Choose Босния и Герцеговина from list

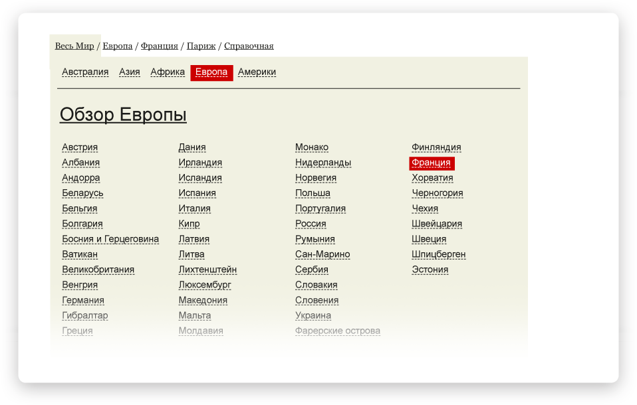(110, 239)
